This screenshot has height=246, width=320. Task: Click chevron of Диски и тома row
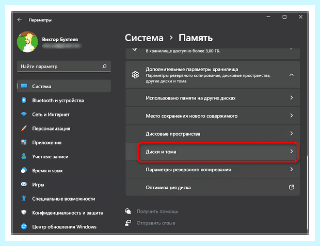292,151
